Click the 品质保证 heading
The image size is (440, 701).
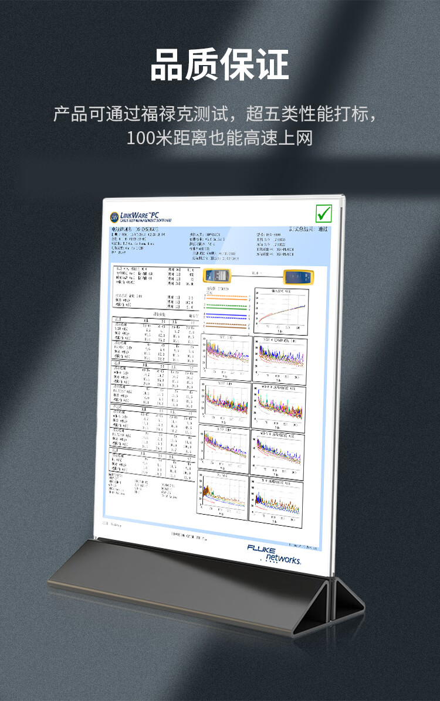point(220,65)
